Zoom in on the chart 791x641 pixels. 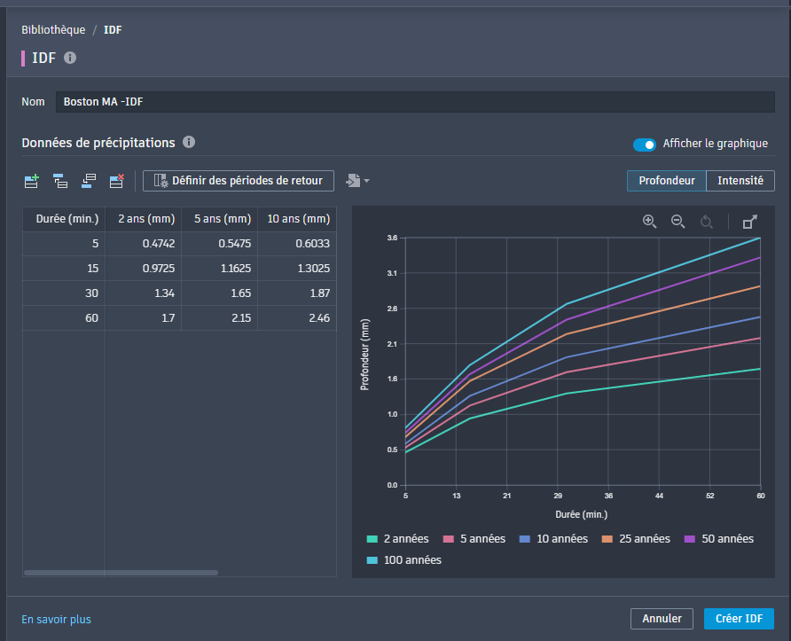649,222
